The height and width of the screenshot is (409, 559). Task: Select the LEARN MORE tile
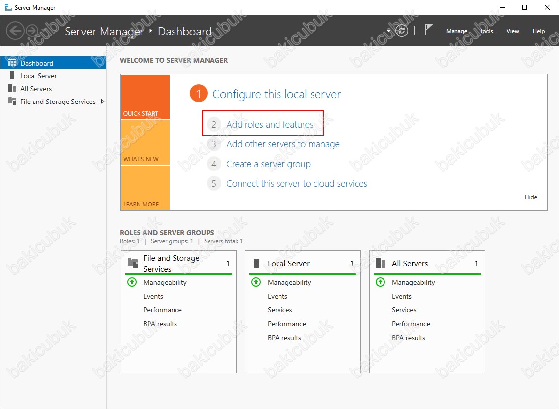[145, 188]
